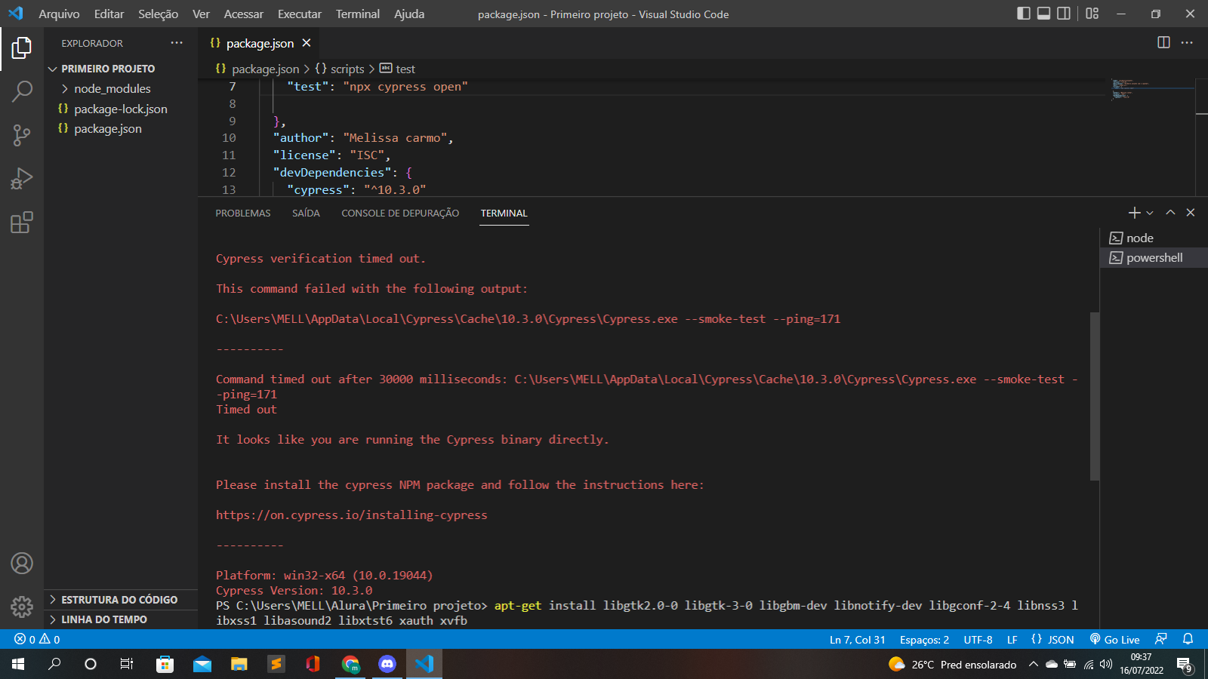Open package-lock.json in the explorer

(121, 109)
